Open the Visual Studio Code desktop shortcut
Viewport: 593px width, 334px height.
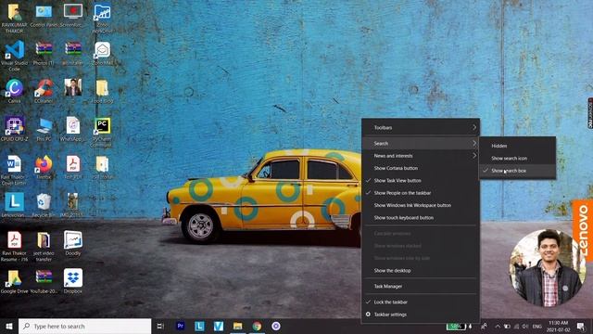point(15,56)
